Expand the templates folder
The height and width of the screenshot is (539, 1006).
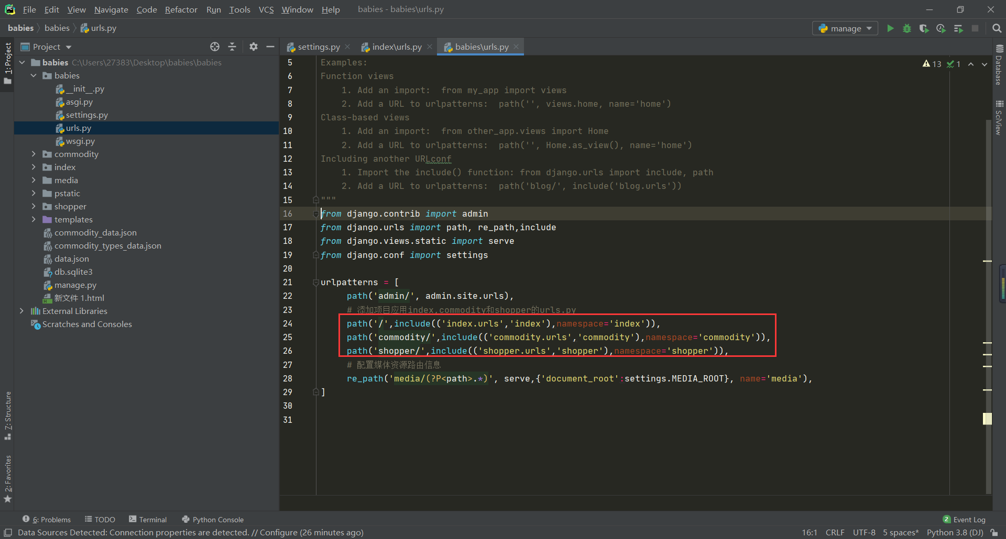pyautogui.click(x=34, y=219)
